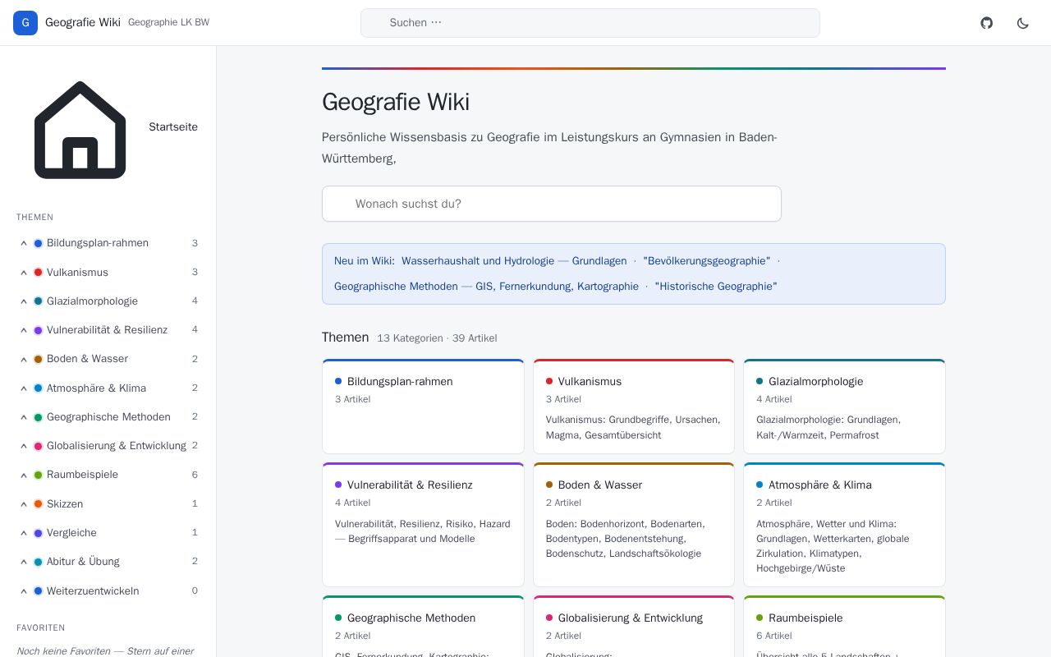The width and height of the screenshot is (1051, 657).
Task: Click the green dot beside Geographische Methoden in sidebar
Action: click(x=38, y=417)
